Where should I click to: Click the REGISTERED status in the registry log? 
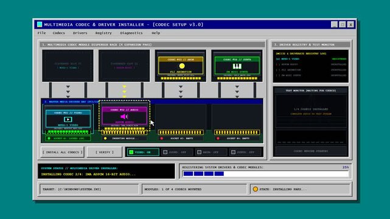(x=339, y=59)
